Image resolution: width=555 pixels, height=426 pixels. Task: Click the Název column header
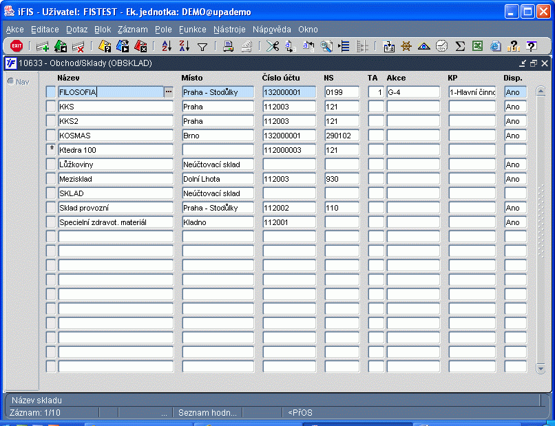(x=69, y=78)
